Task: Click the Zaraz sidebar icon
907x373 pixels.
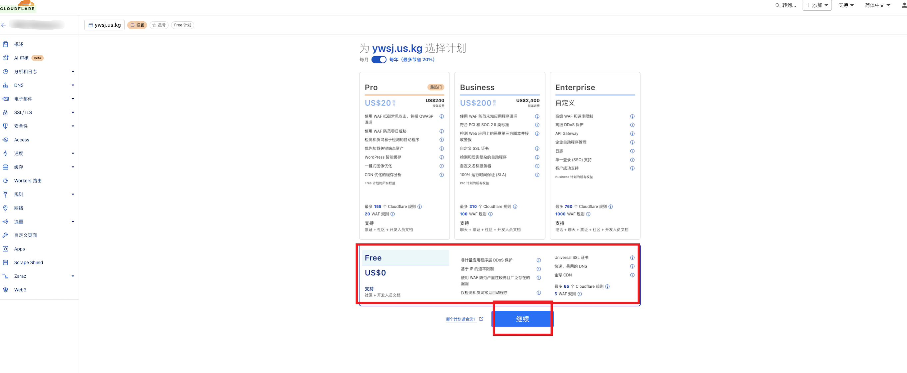Action: point(5,276)
